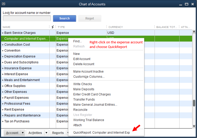This screenshot has width=197, height=138.
Task: Click the Reset button
Action: (89, 18)
